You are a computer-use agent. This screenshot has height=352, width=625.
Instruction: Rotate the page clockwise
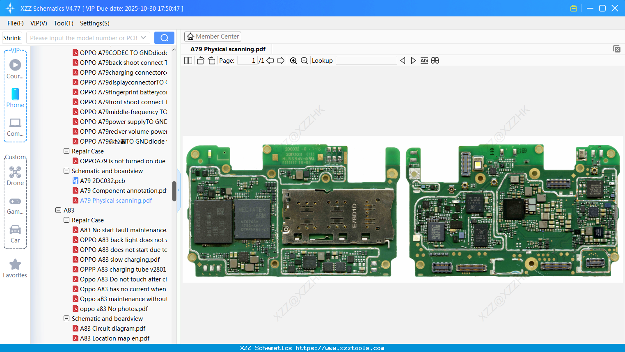(211, 61)
